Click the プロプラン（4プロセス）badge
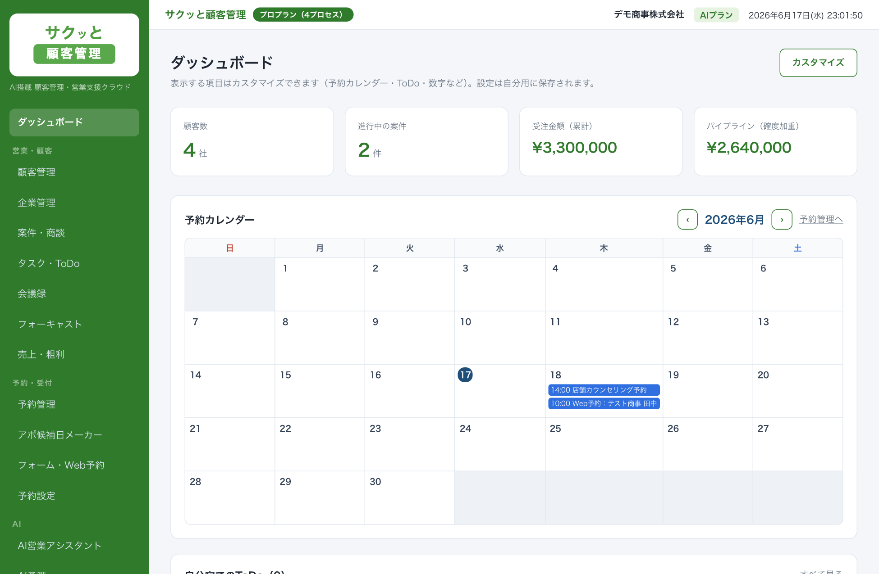The image size is (879, 574). click(x=303, y=15)
